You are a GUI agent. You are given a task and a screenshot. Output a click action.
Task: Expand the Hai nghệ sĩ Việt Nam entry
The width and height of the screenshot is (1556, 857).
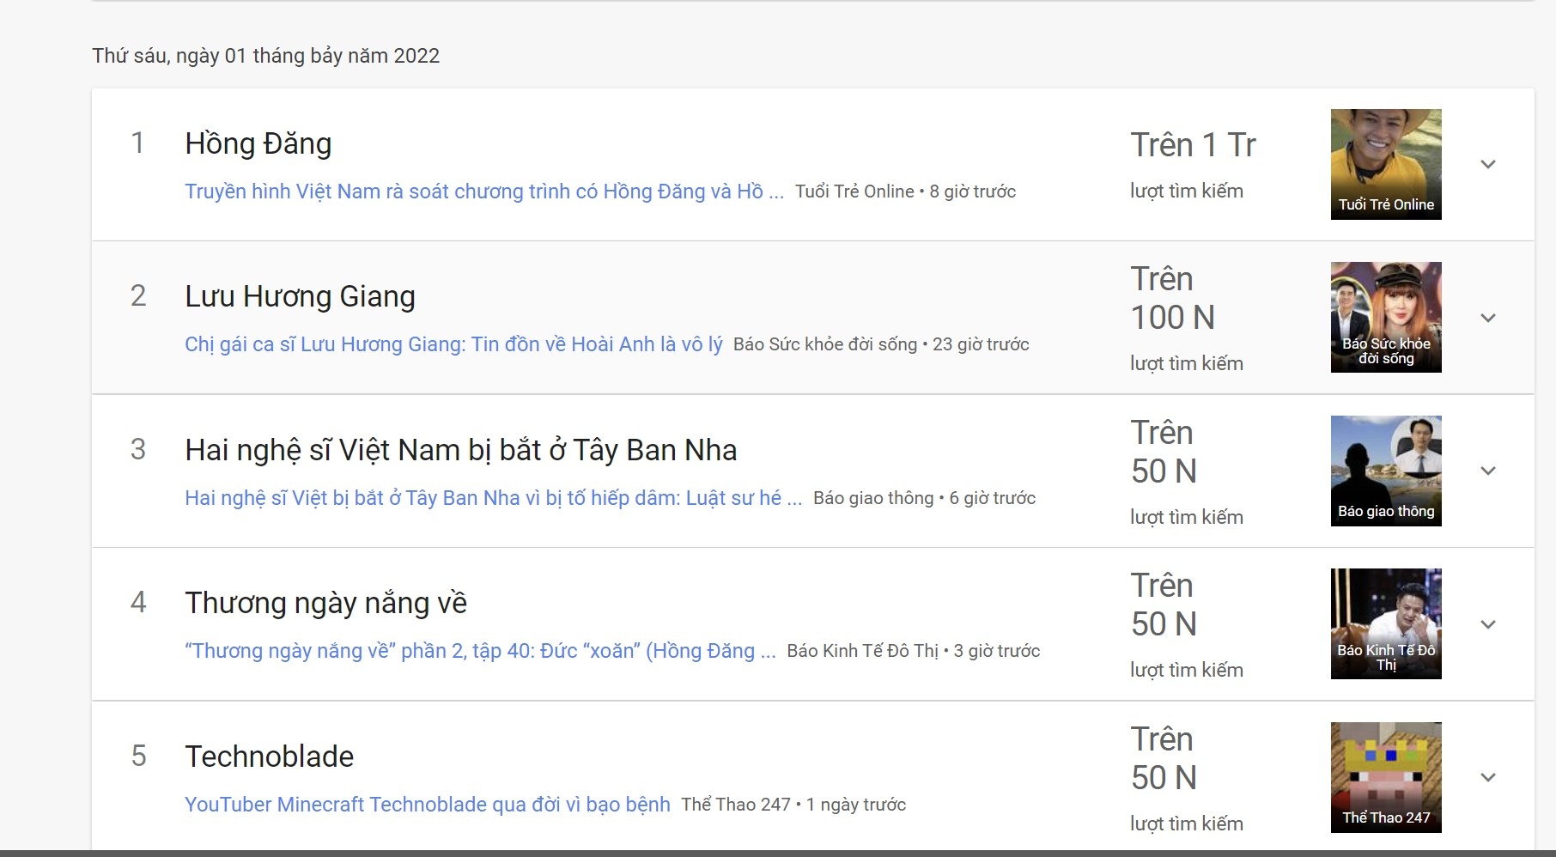[1490, 471]
